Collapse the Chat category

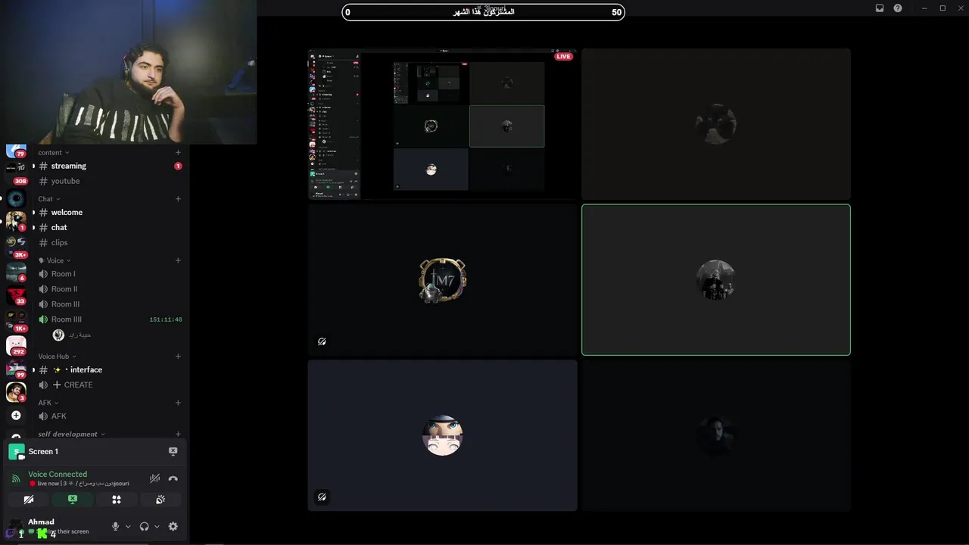click(49, 198)
